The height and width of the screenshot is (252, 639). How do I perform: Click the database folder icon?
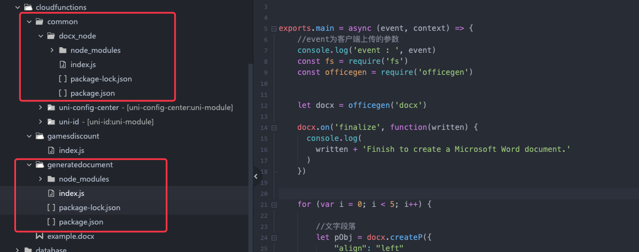[28, 250]
